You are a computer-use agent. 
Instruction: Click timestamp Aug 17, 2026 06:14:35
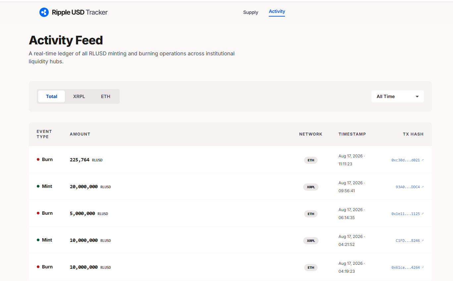[x=352, y=213]
